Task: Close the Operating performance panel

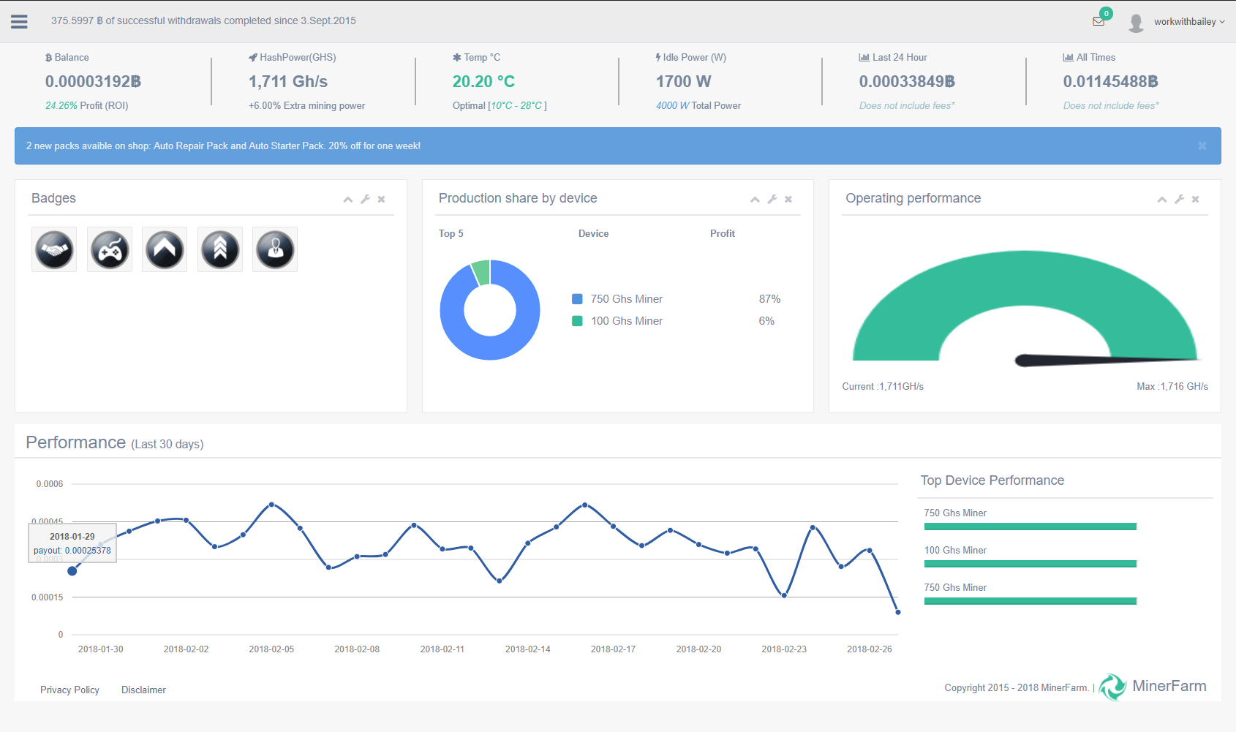Action: 1195,199
